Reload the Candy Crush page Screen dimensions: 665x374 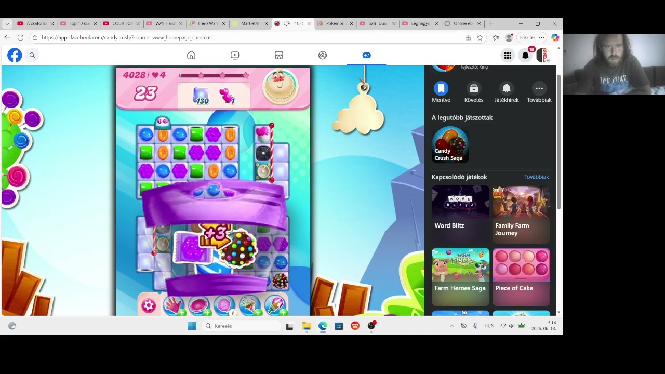click(x=20, y=37)
